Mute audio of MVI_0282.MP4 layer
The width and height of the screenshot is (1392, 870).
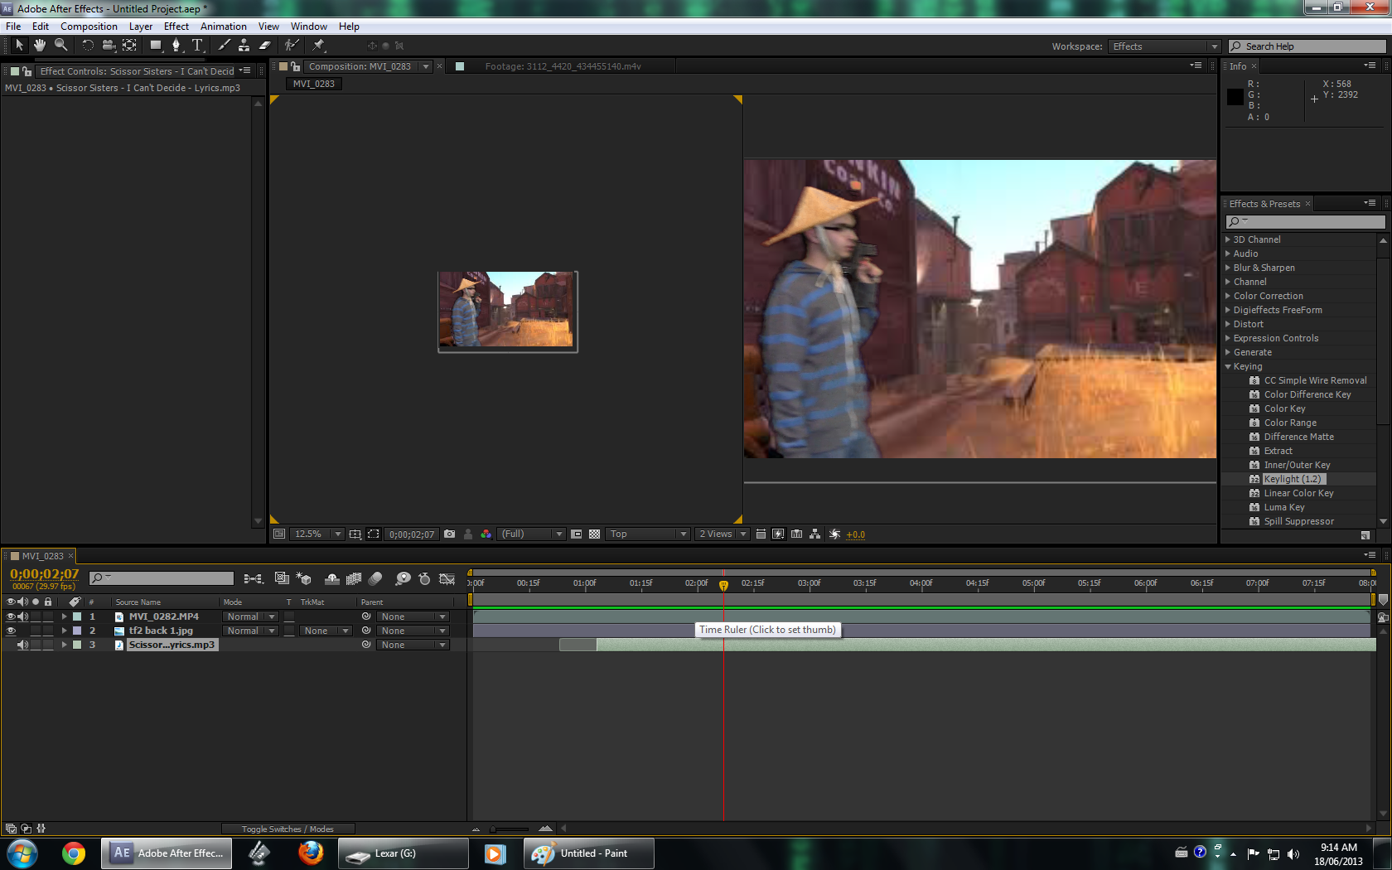(x=23, y=616)
